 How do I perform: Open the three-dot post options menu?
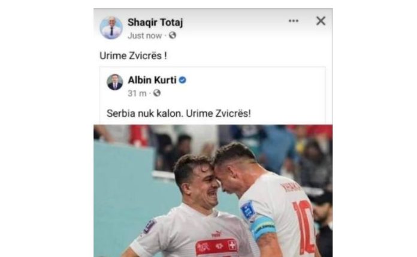click(x=294, y=21)
